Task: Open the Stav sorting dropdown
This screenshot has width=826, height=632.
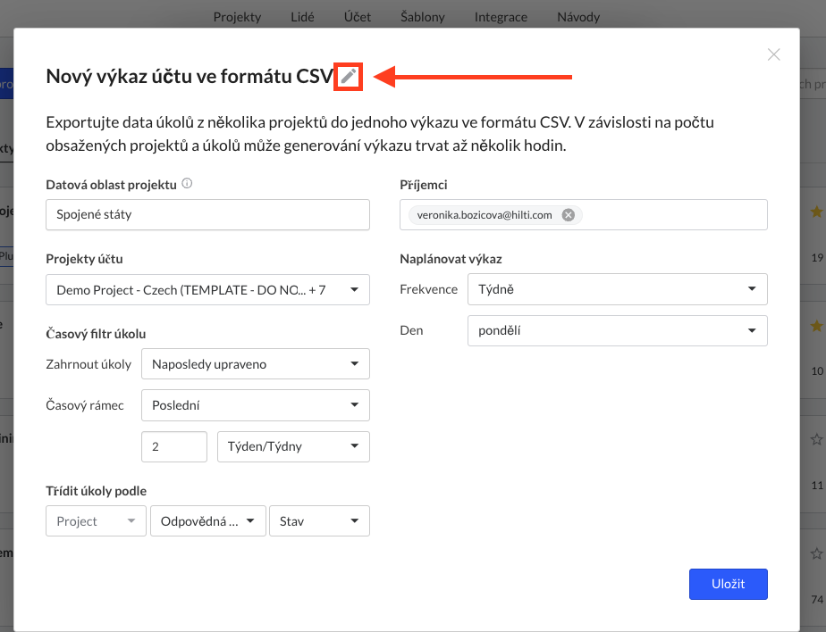Action: [319, 521]
